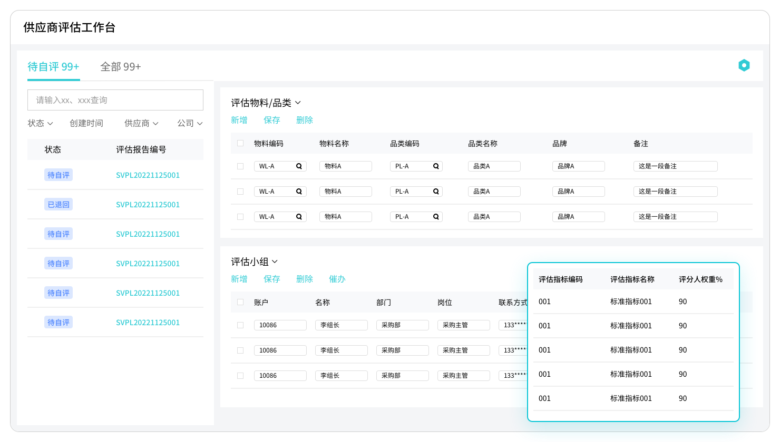This screenshot has width=780, height=442.
Task: Click 评估指标编码 column header in popup
Action: (x=561, y=279)
